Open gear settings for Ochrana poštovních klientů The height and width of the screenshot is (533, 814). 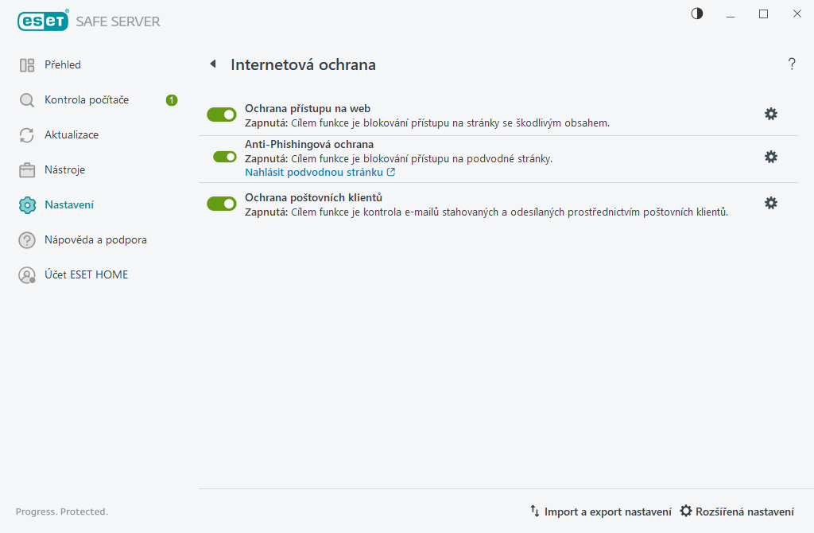[x=770, y=204]
